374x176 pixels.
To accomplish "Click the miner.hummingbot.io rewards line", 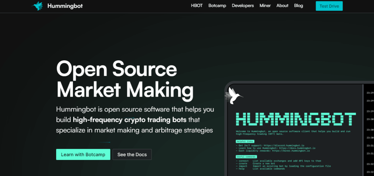I will [273, 151].
